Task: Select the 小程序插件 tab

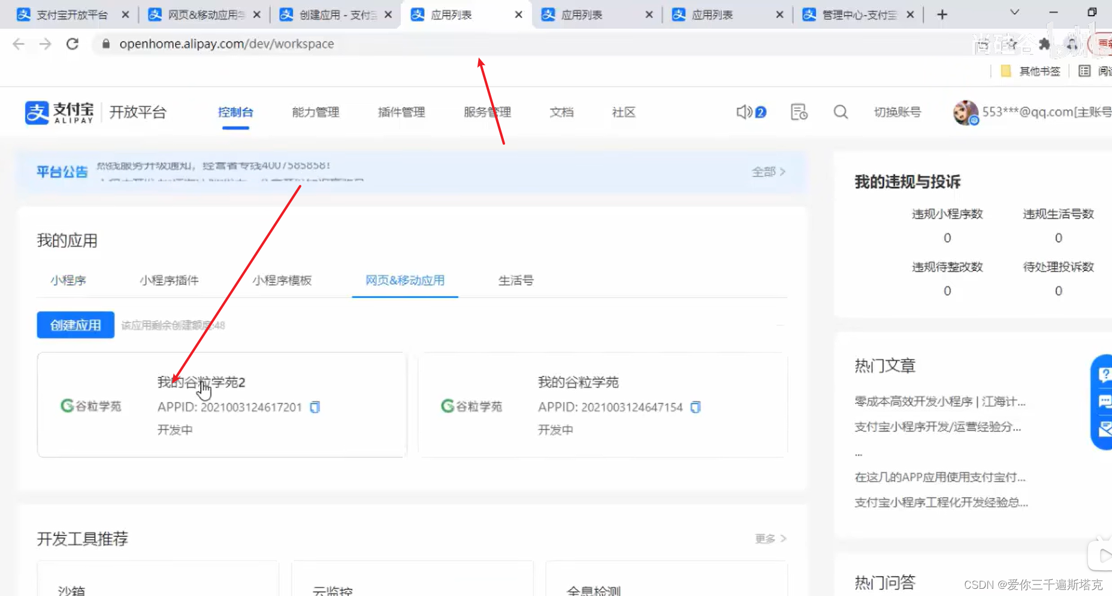Action: 169,280
